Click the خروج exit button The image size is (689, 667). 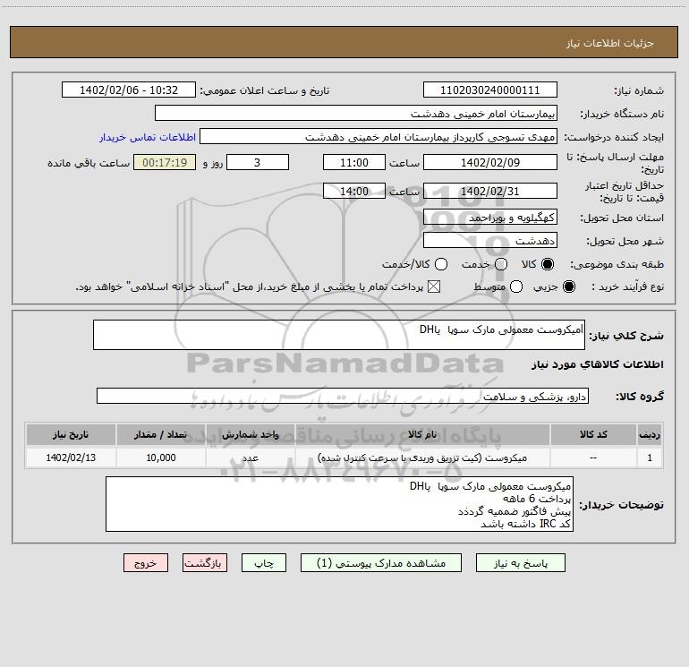[x=146, y=563]
